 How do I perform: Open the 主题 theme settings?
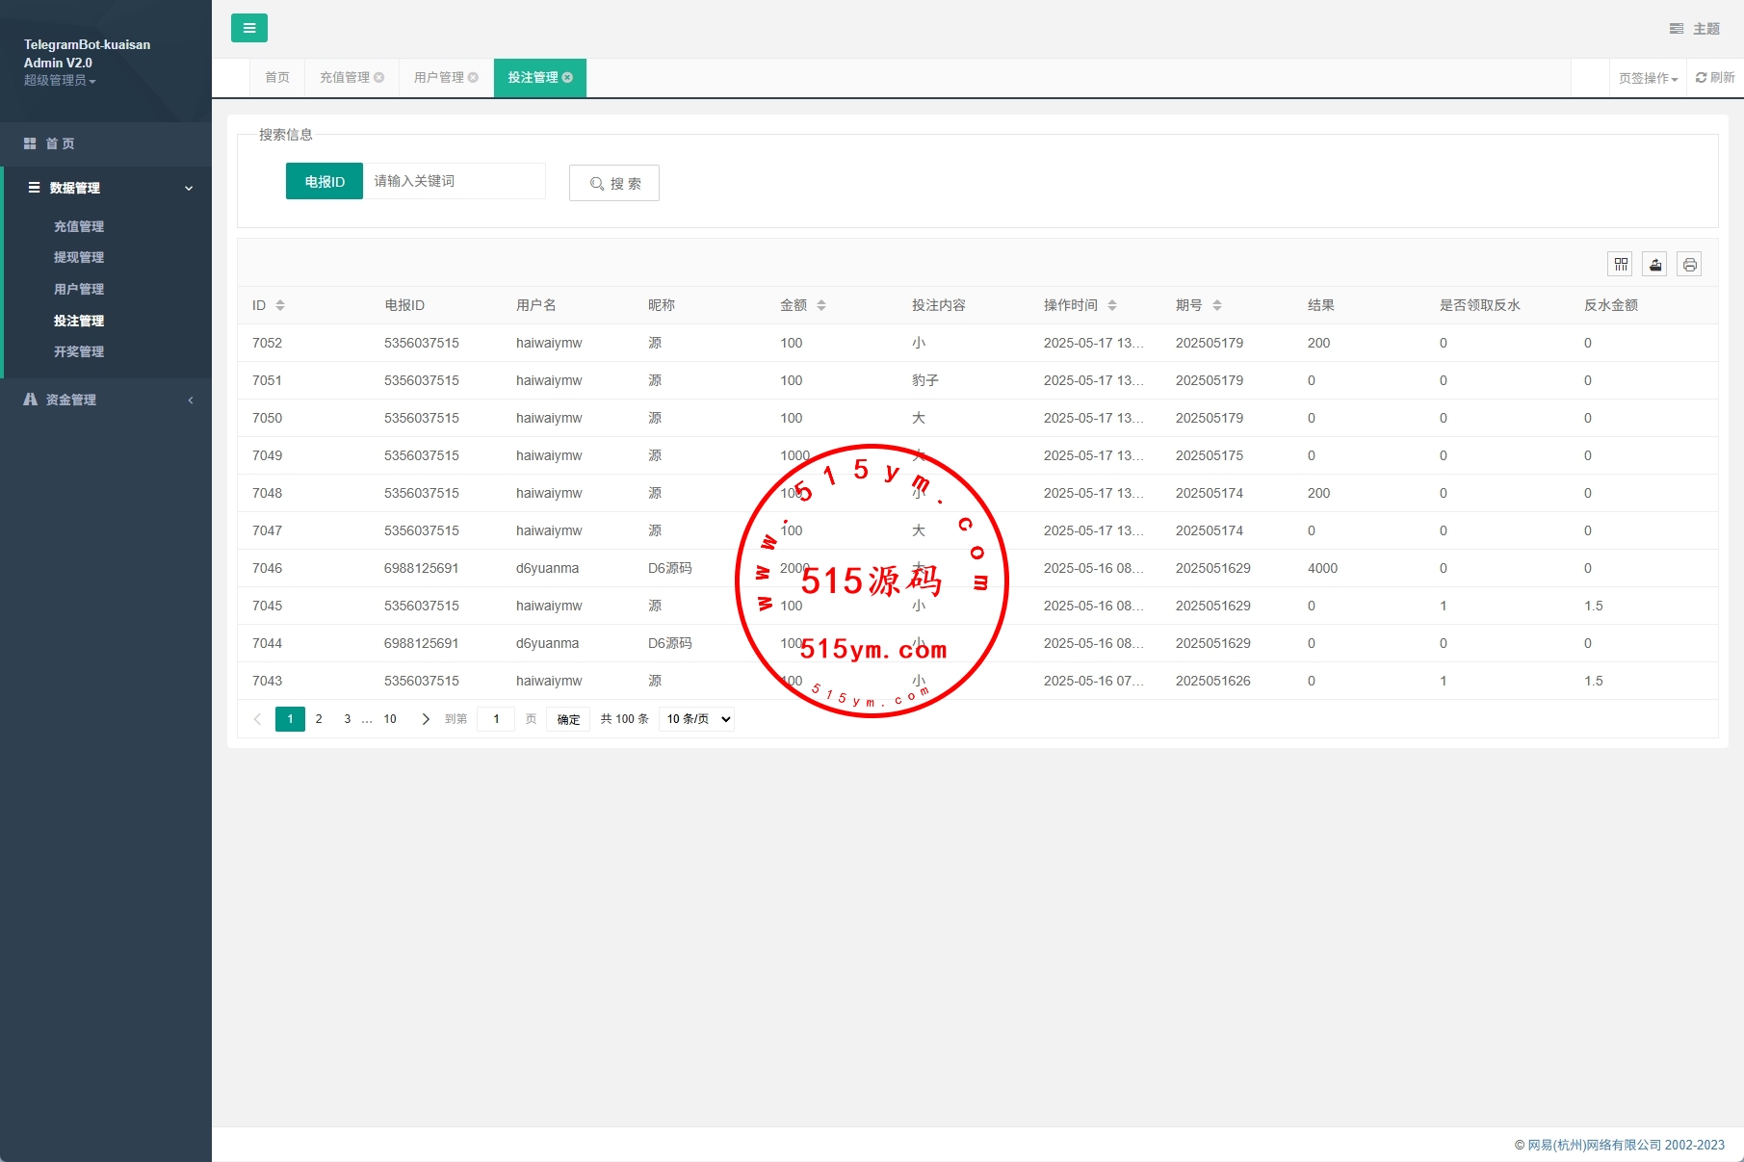pyautogui.click(x=1695, y=29)
